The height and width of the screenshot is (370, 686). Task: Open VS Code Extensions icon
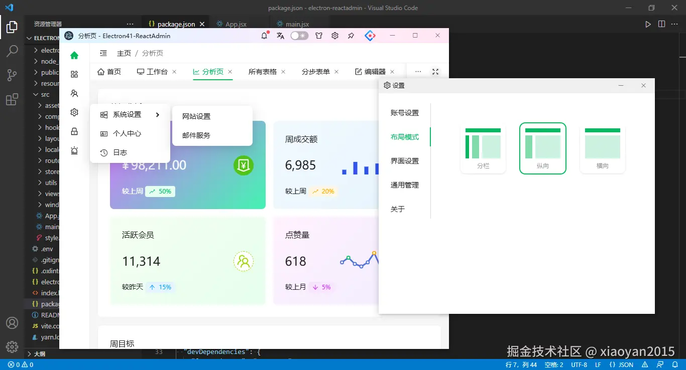(12, 99)
